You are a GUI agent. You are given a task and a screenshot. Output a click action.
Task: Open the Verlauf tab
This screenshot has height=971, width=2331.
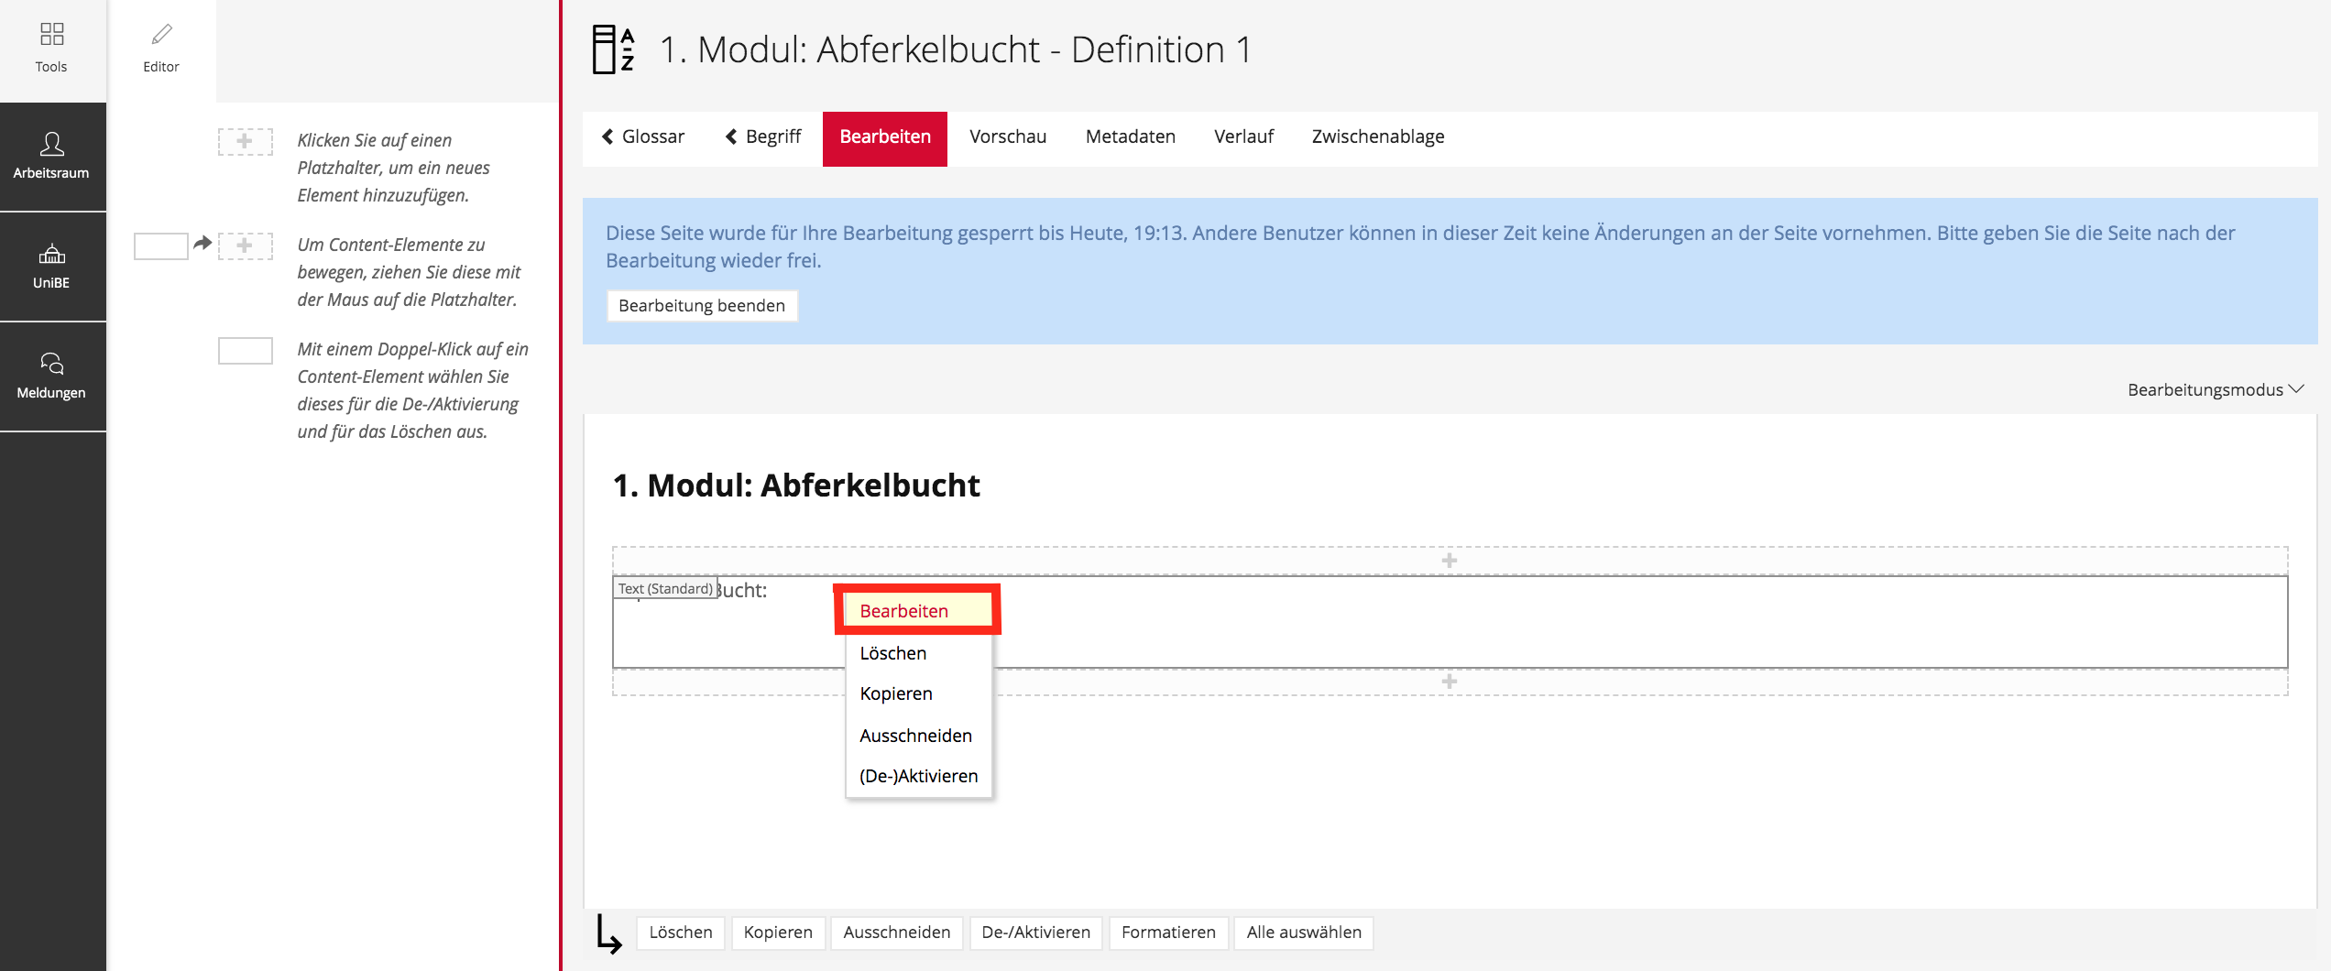(x=1244, y=137)
